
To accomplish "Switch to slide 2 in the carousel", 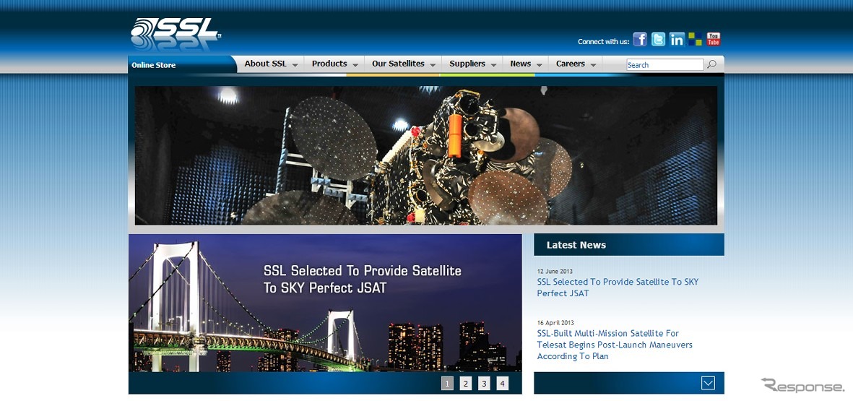I will pos(466,384).
